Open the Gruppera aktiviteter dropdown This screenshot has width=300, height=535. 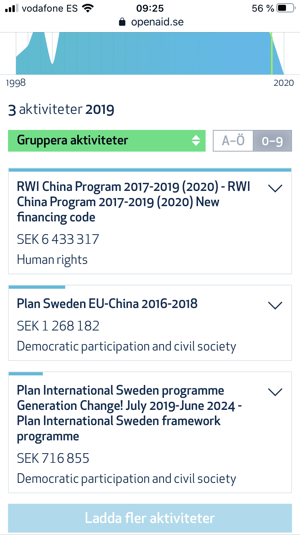click(x=107, y=141)
